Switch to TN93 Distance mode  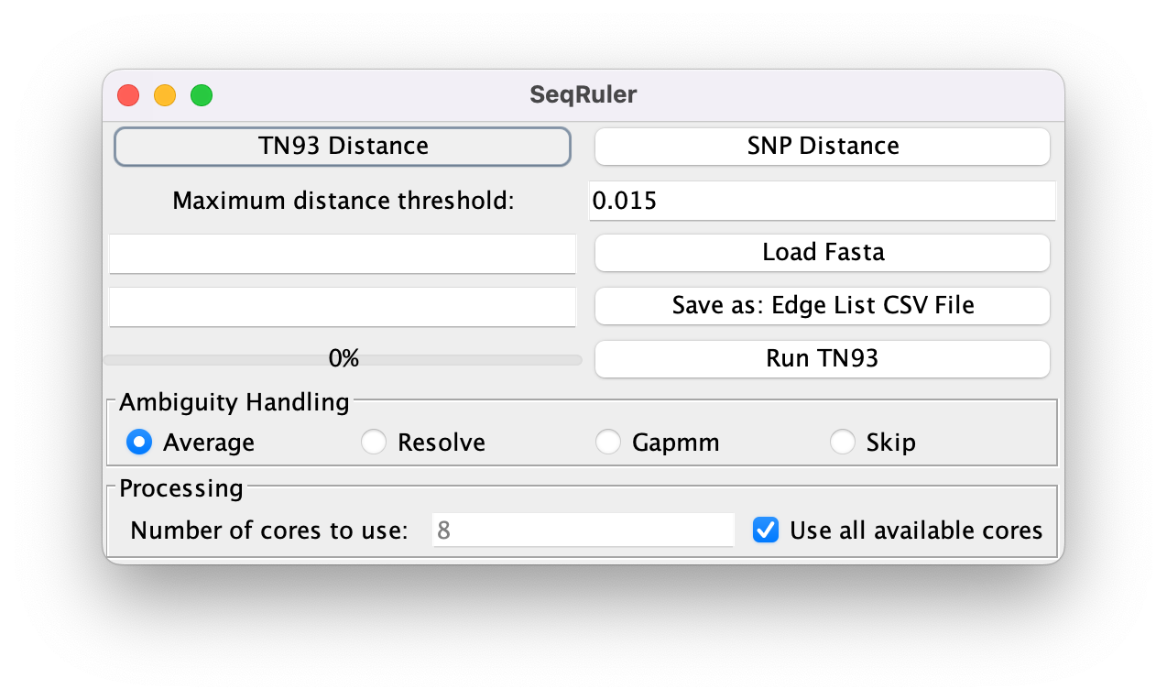pos(343,146)
